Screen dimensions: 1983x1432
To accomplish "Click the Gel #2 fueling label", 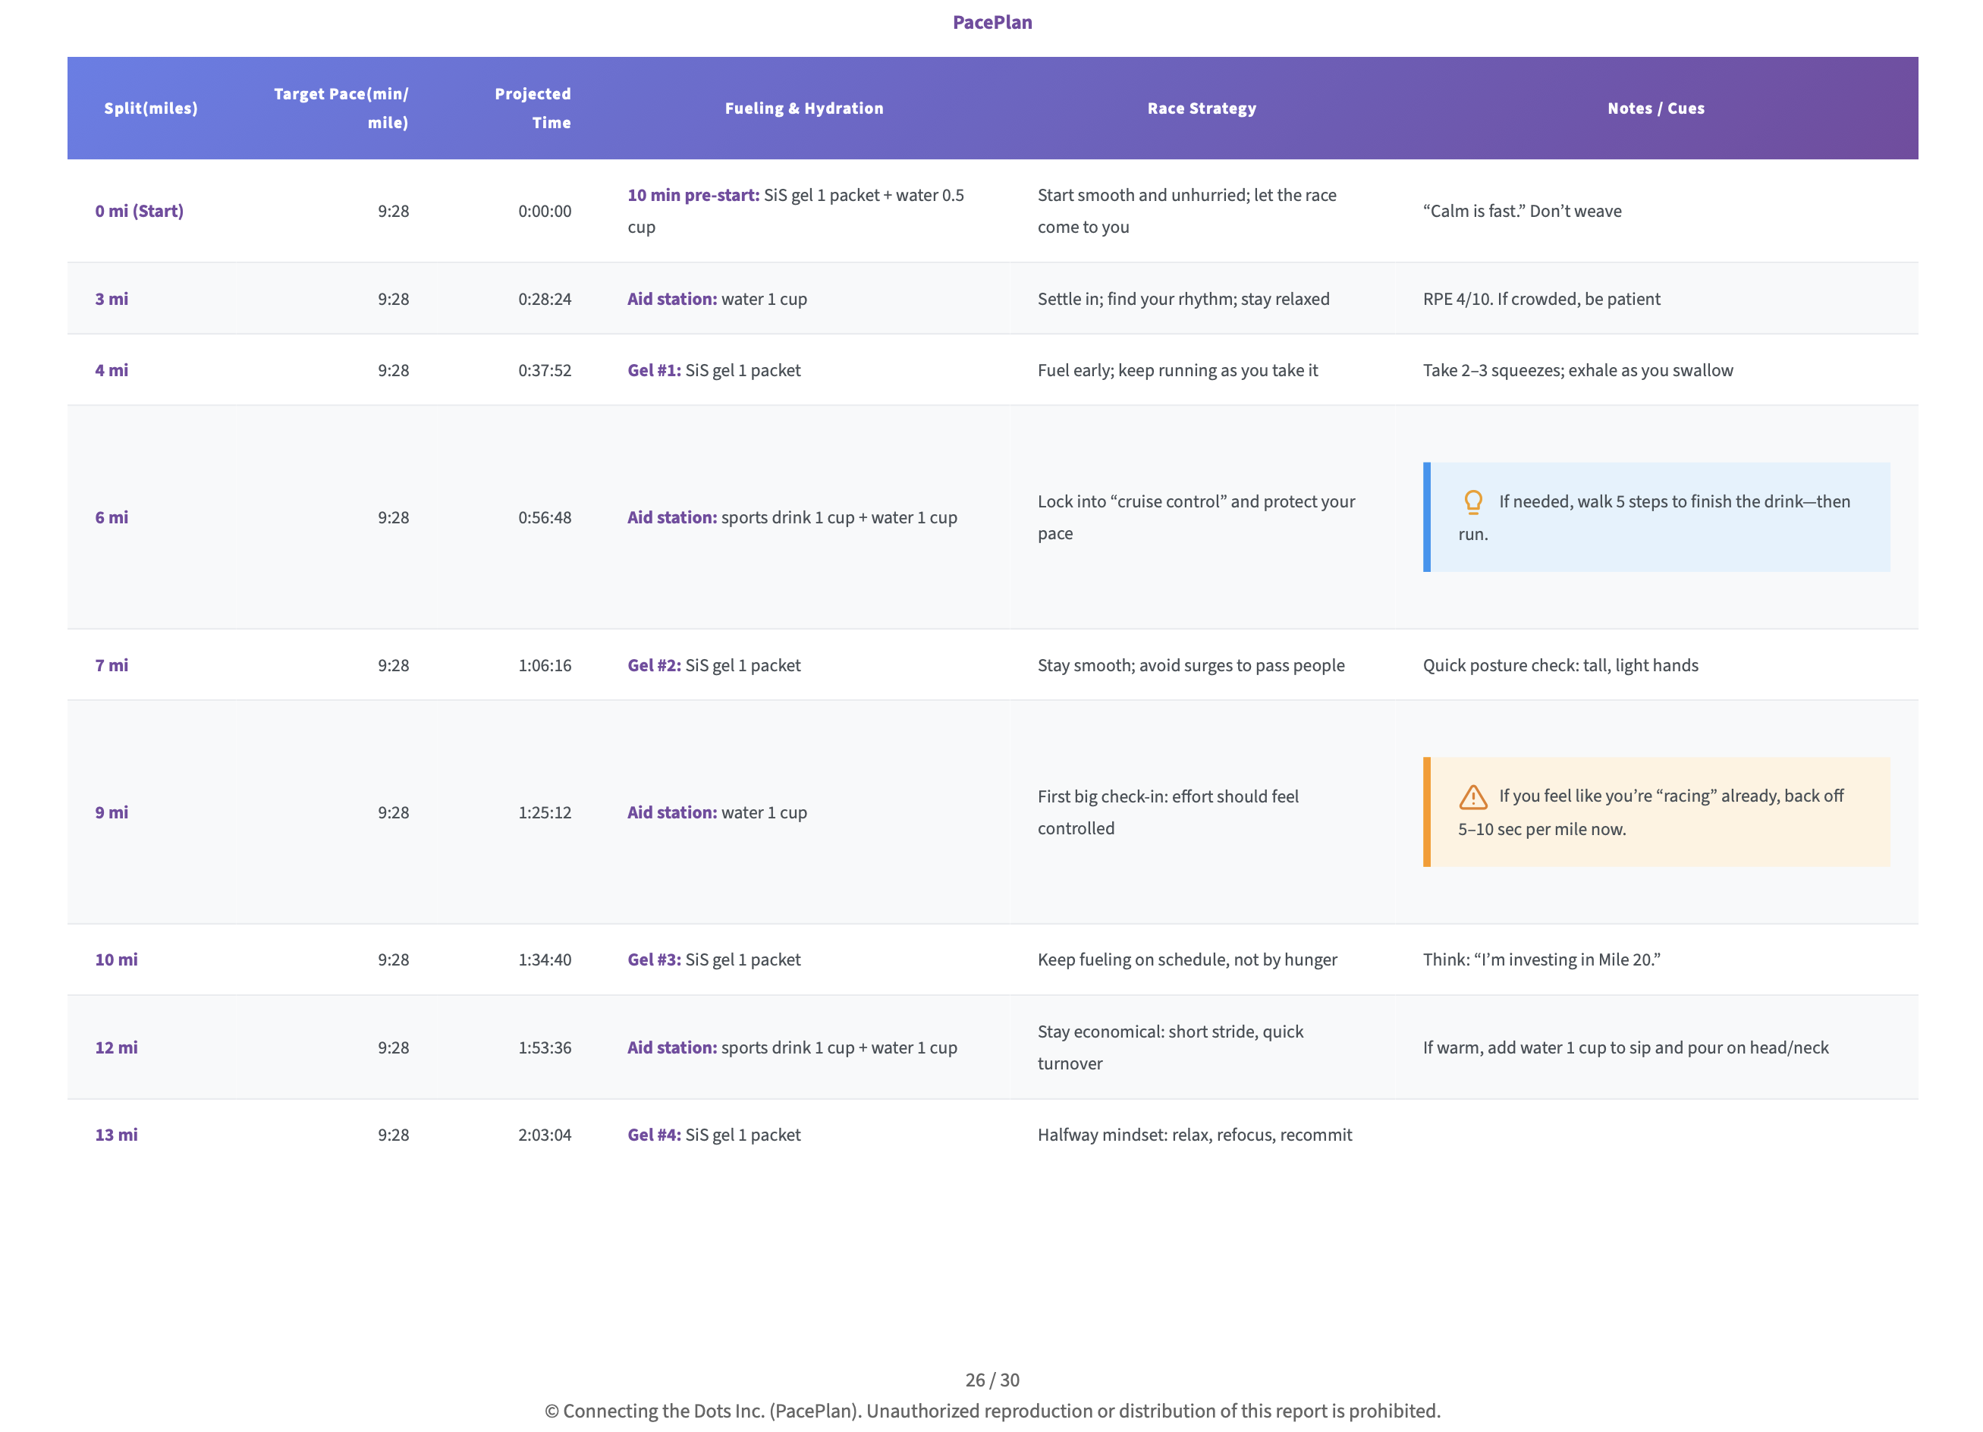I will [x=654, y=665].
